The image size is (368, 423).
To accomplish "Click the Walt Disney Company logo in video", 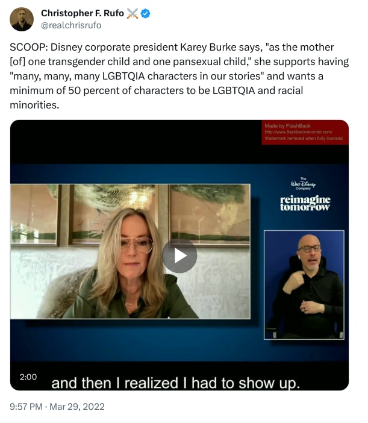I will [x=304, y=184].
